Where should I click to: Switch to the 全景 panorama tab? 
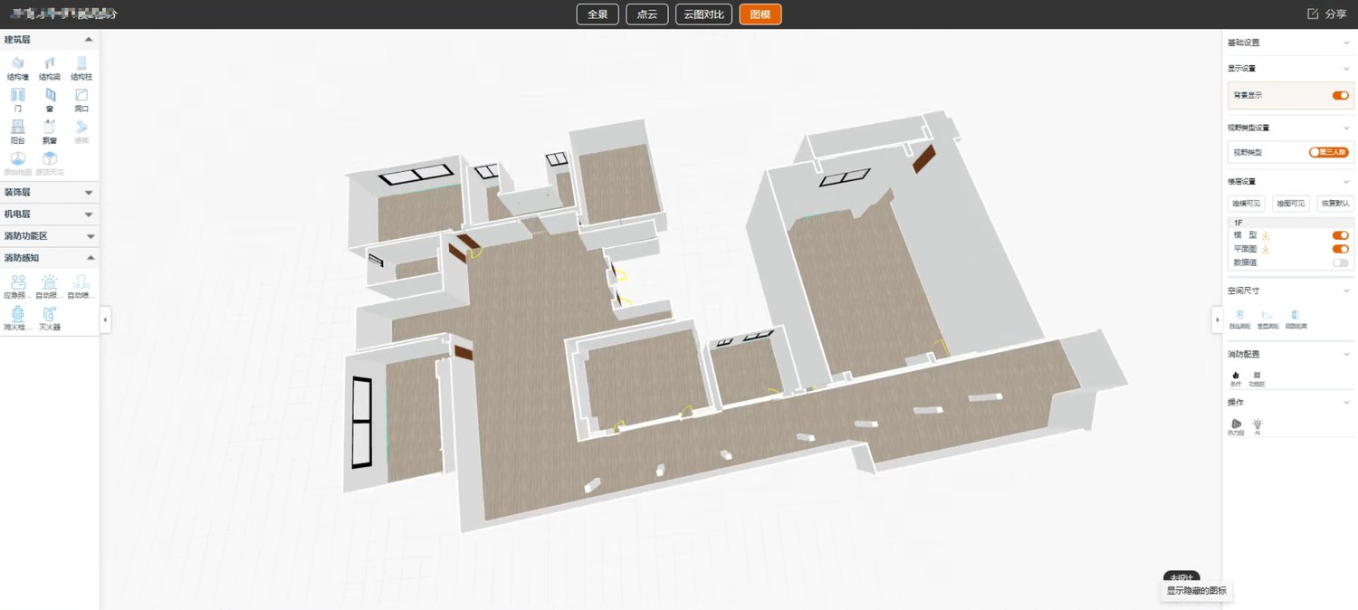[598, 14]
